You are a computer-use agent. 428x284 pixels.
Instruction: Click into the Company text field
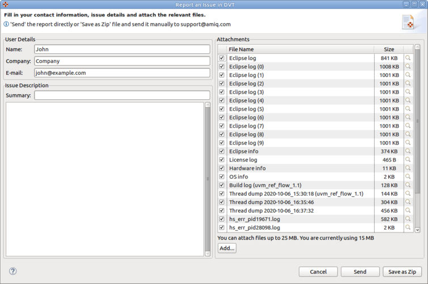pyautogui.click(x=122, y=61)
